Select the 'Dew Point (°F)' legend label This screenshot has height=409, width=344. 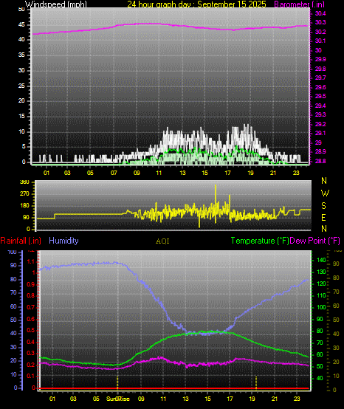pos(314,241)
